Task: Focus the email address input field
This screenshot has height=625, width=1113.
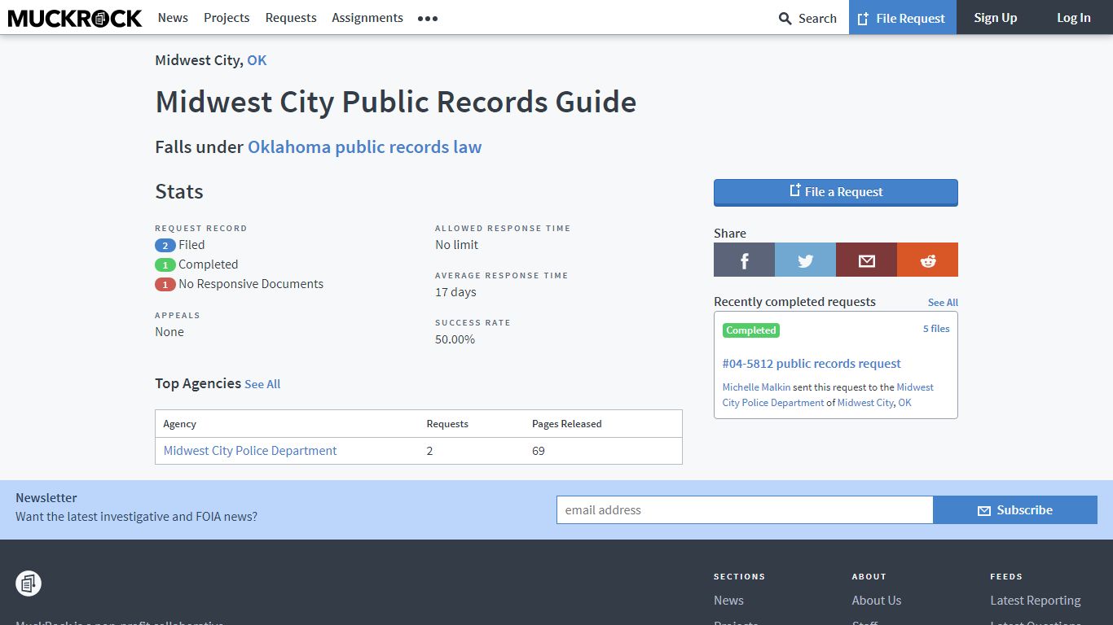Action: point(745,510)
